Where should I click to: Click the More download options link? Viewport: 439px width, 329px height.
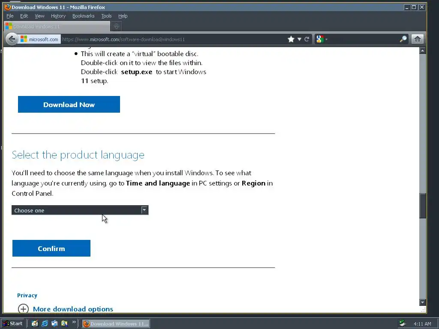coord(73,309)
